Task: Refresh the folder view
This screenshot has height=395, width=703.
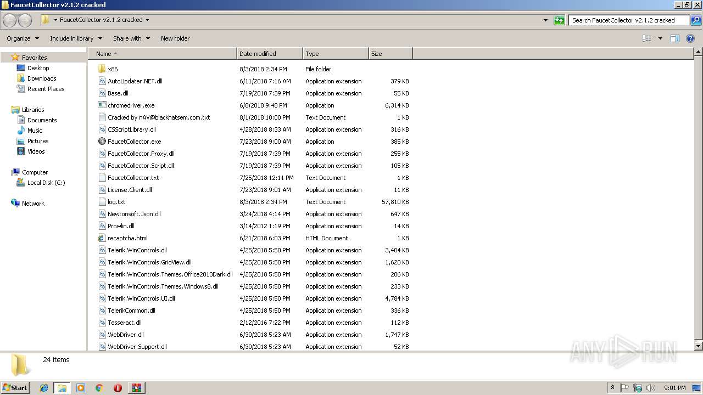Action: (559, 20)
